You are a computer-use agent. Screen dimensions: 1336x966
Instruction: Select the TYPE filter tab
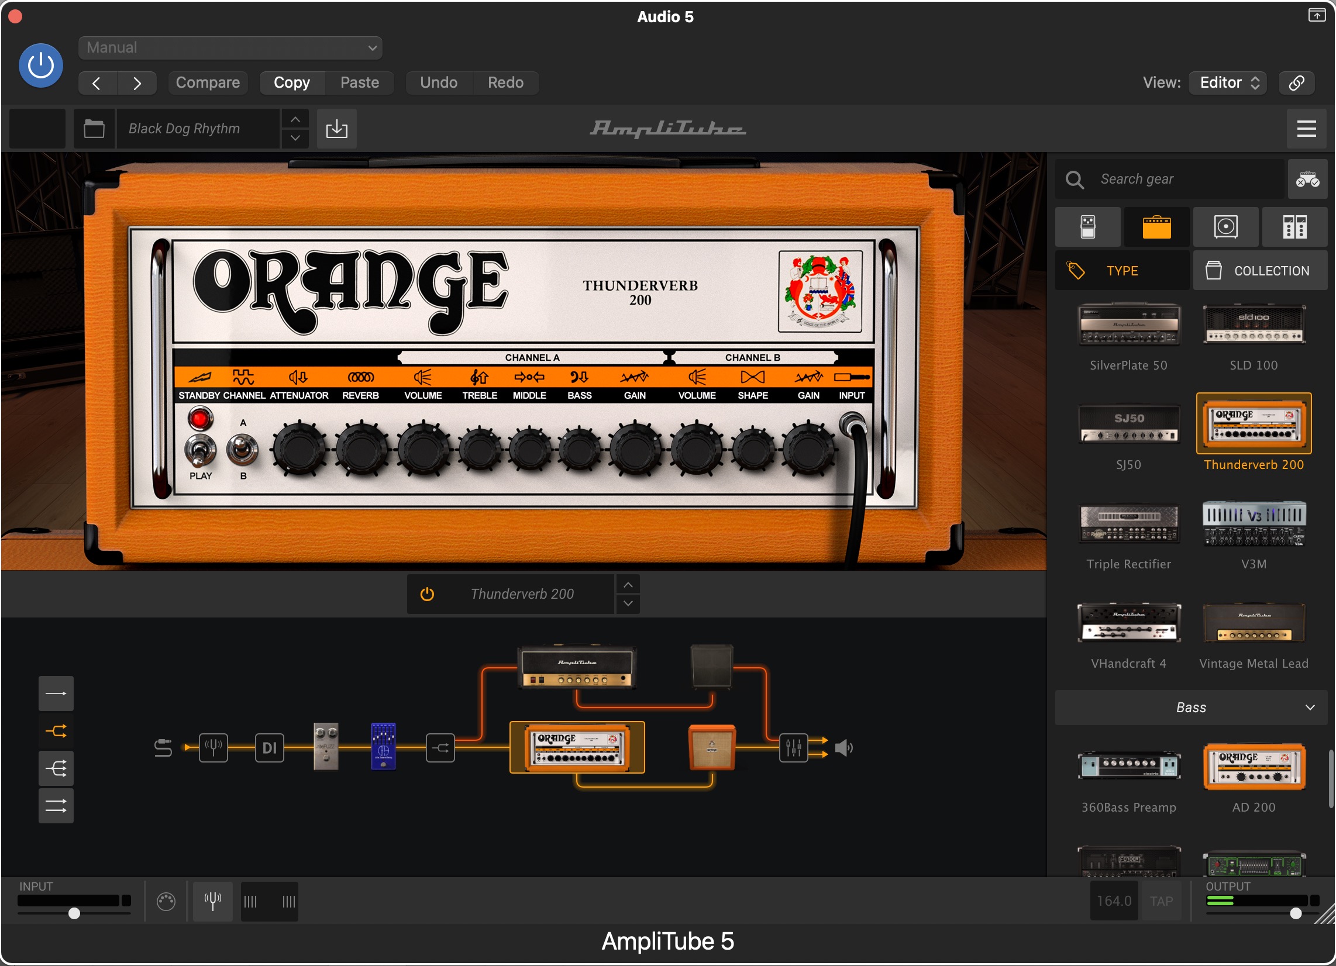point(1122,271)
